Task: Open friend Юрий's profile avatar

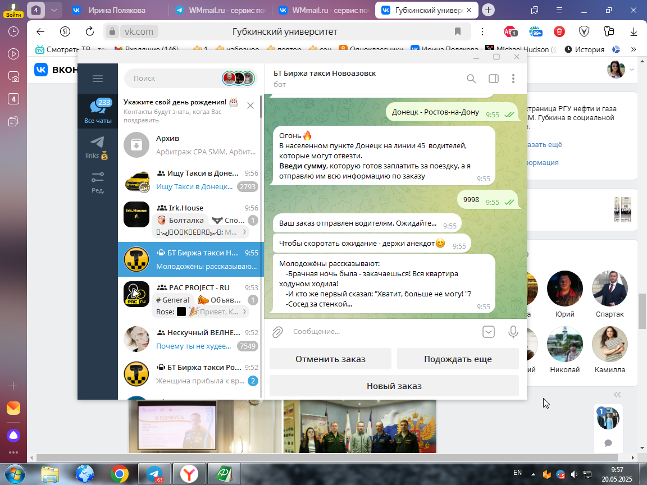Action: tap(565, 289)
